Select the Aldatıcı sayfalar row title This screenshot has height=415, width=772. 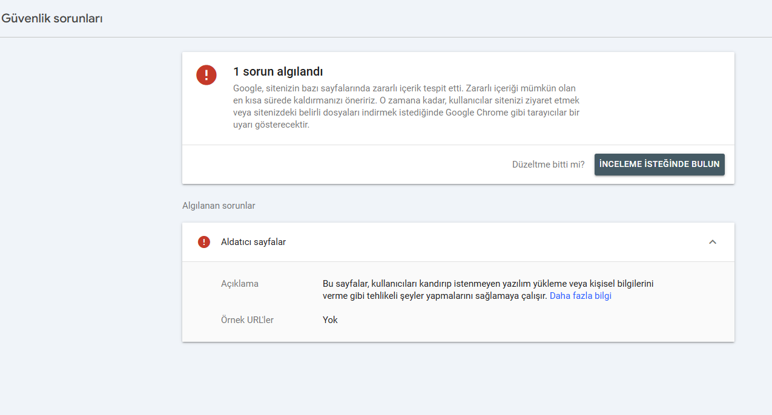(x=253, y=242)
